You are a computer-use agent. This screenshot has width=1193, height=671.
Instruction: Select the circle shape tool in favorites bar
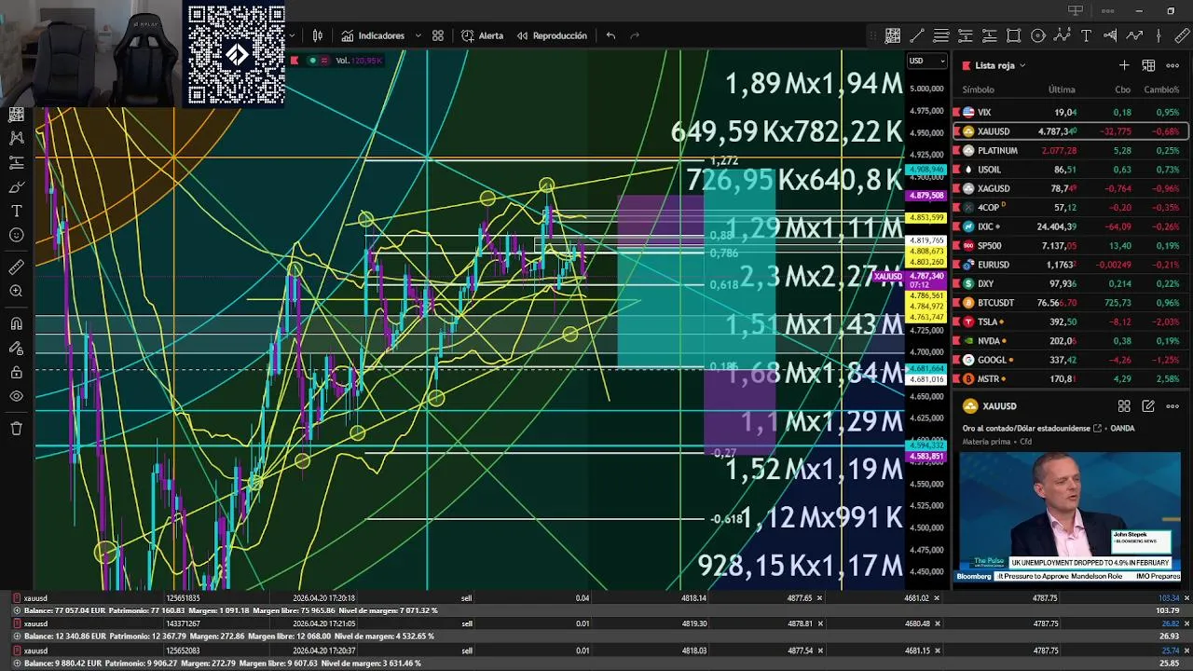1038,35
